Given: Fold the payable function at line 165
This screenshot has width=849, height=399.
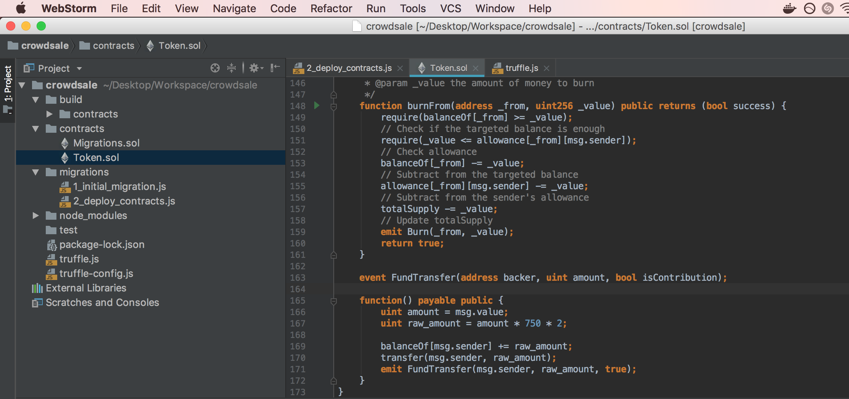Looking at the screenshot, I should (334, 301).
